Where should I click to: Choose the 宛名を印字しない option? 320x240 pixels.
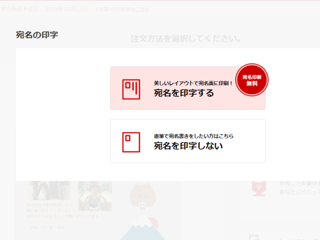pyautogui.click(x=188, y=141)
